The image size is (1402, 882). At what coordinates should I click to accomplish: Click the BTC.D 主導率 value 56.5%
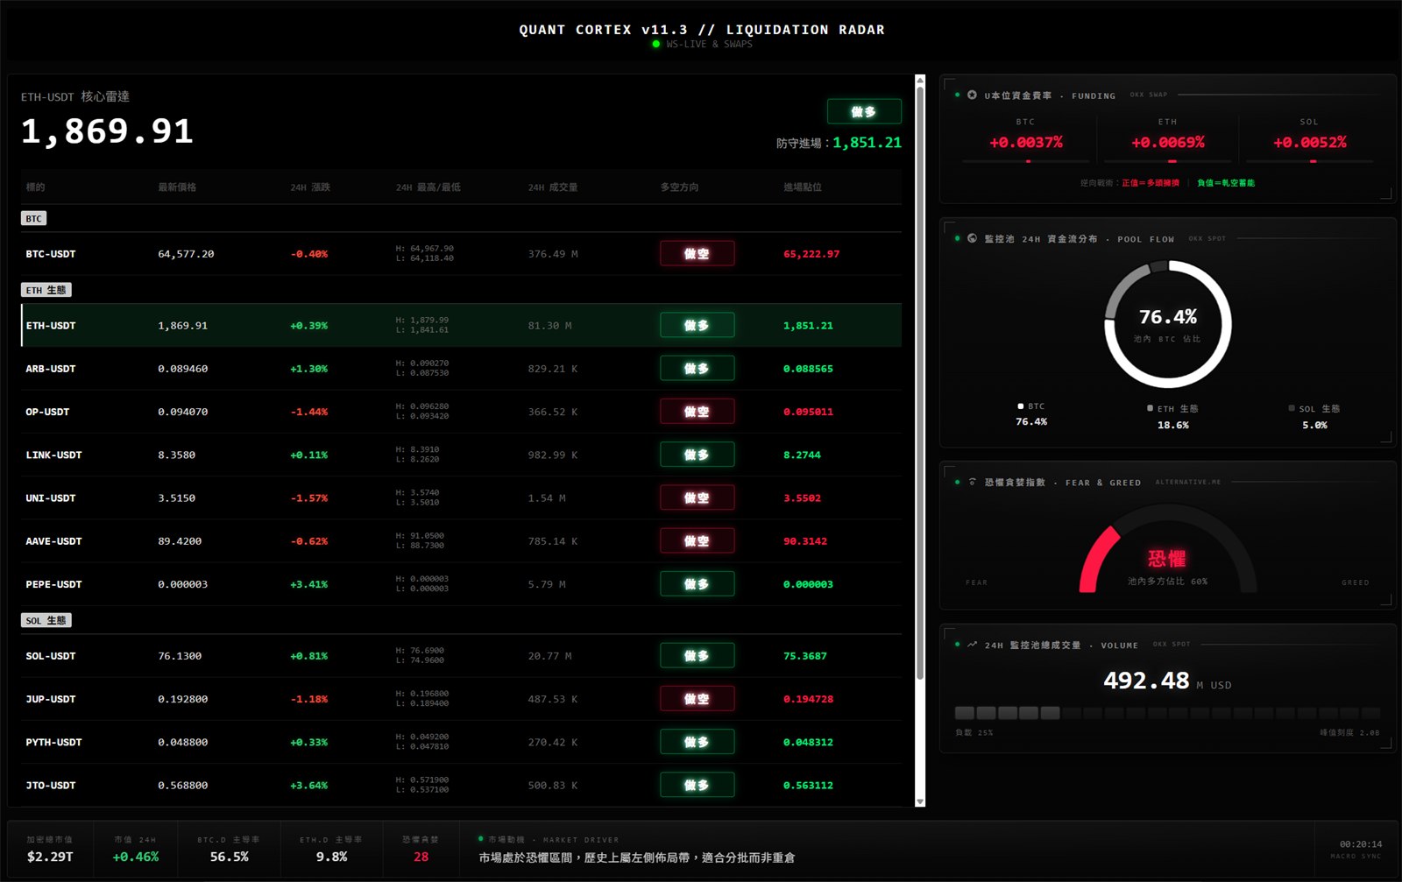230,857
